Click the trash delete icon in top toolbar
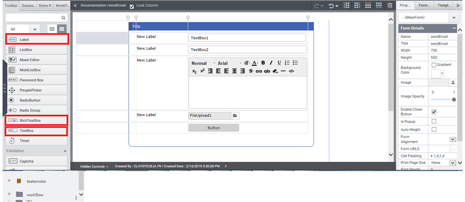The image size is (465, 202). (390, 5)
